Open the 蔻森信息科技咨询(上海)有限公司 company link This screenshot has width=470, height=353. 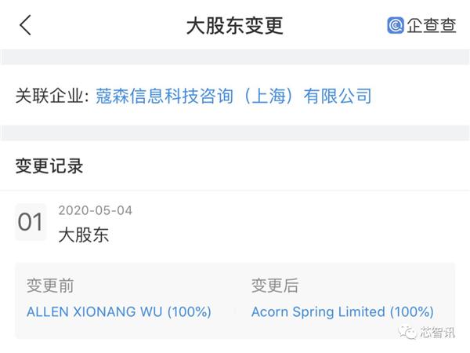[x=233, y=96]
